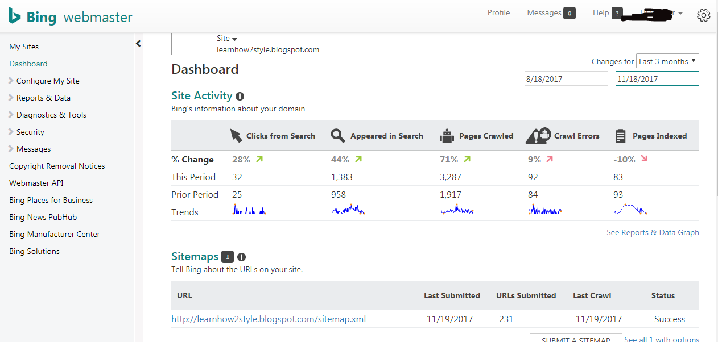
Task: Open the Last 3 months dropdown
Action: coord(667,61)
